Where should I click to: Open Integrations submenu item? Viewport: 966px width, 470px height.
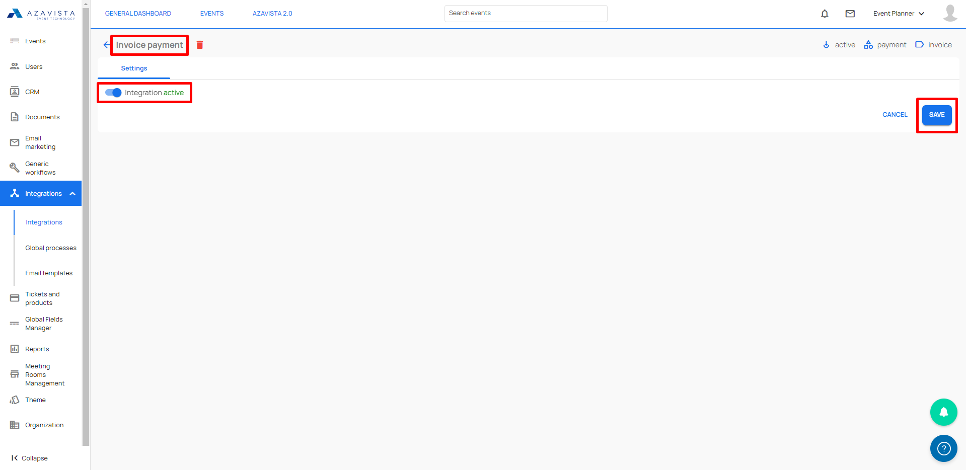pos(44,222)
